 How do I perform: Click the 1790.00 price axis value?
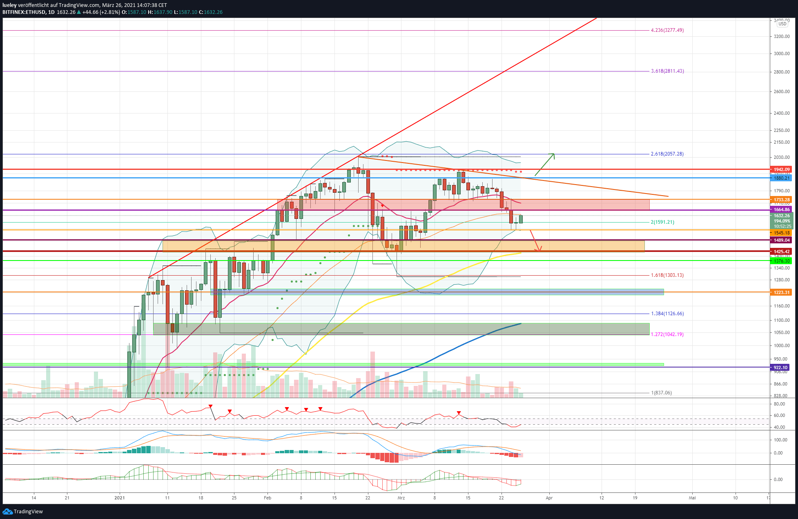click(x=782, y=191)
